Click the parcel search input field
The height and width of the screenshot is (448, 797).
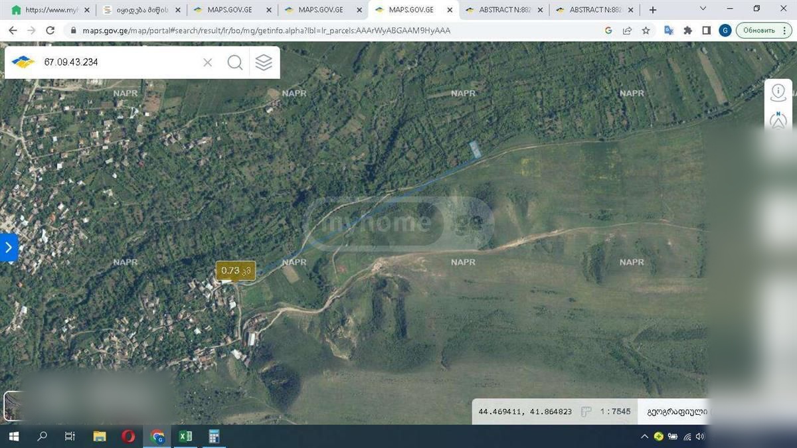click(120, 62)
